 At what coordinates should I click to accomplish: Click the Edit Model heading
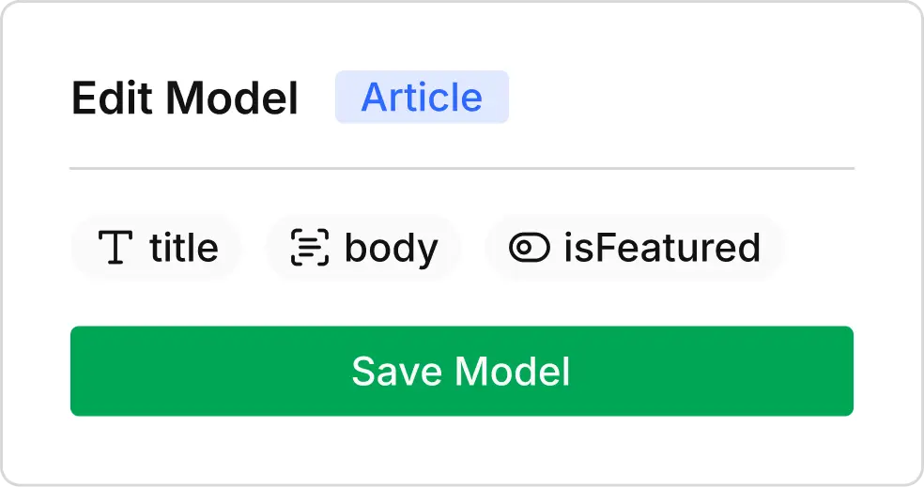coord(185,98)
